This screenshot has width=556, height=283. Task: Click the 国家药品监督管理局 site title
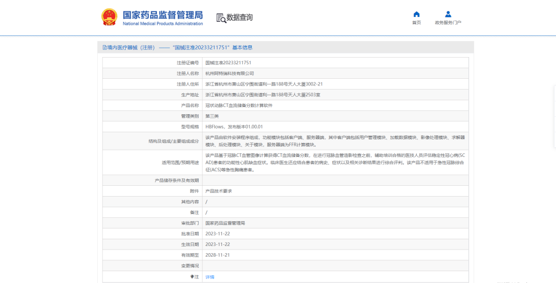coord(163,14)
